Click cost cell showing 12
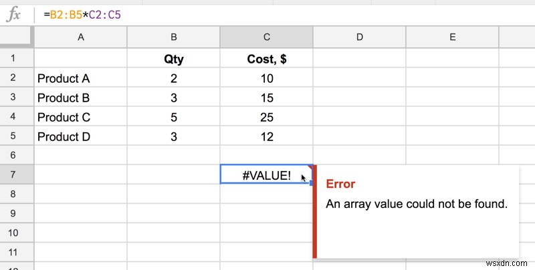This screenshot has height=270, width=535. point(266,136)
